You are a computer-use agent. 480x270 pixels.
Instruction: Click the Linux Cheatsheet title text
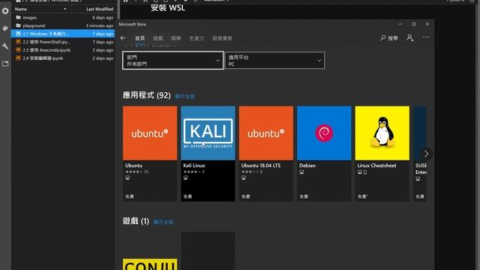click(x=376, y=165)
